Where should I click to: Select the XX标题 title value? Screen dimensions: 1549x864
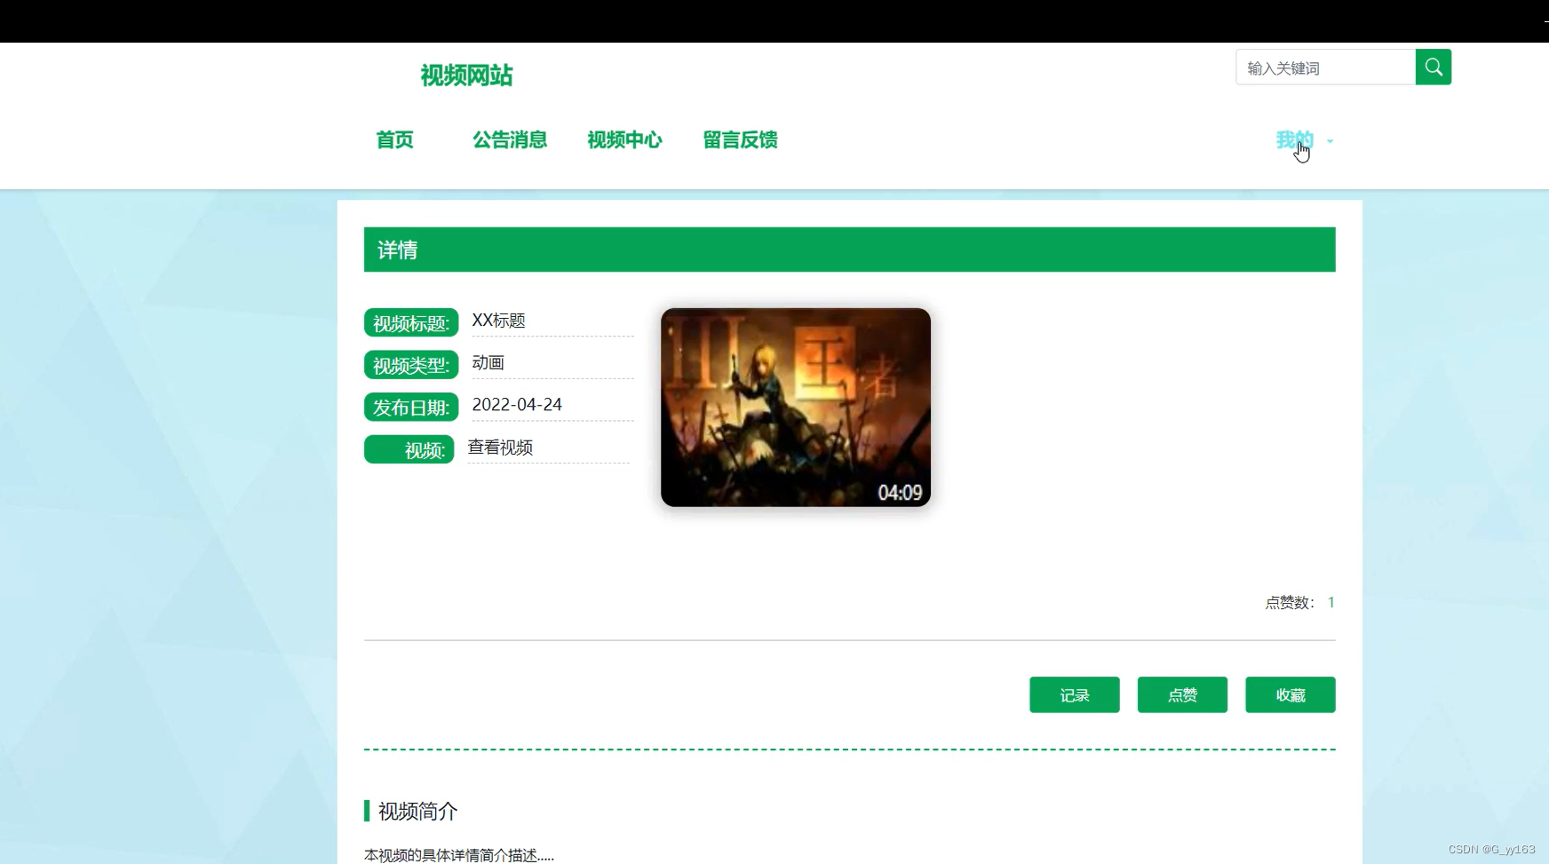[498, 321]
